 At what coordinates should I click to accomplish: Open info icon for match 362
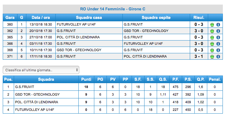(218, 31)
